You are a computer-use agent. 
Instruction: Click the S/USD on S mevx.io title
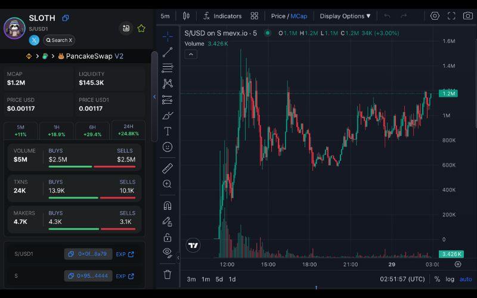pyautogui.click(x=221, y=33)
